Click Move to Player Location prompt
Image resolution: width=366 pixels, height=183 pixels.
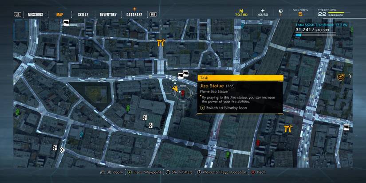coord(222,172)
